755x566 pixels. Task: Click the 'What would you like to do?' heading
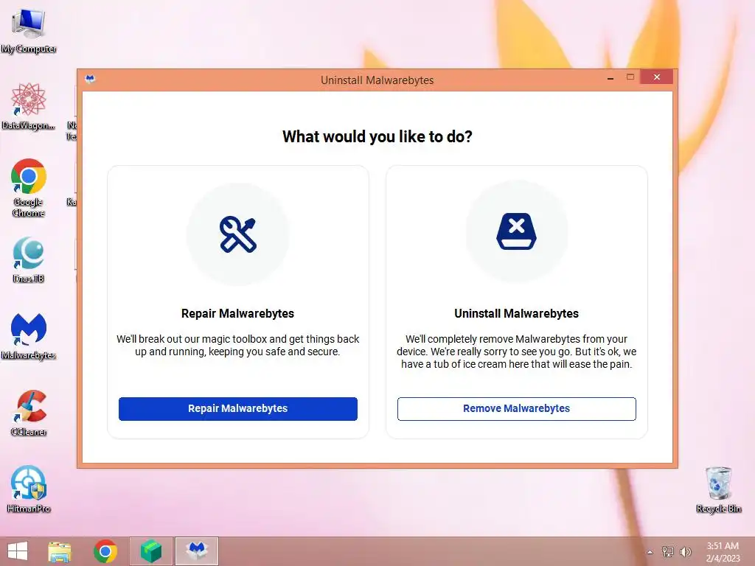tap(377, 136)
